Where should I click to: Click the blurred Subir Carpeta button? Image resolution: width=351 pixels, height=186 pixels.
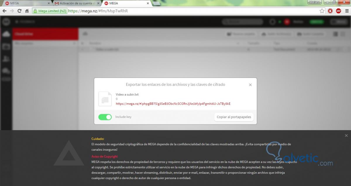point(311,34)
